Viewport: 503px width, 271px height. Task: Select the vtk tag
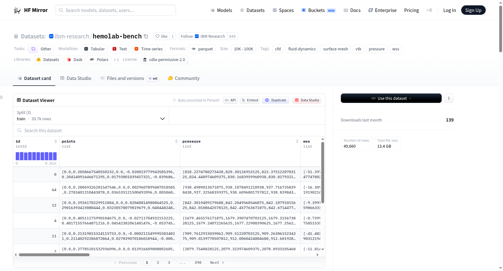358,49
